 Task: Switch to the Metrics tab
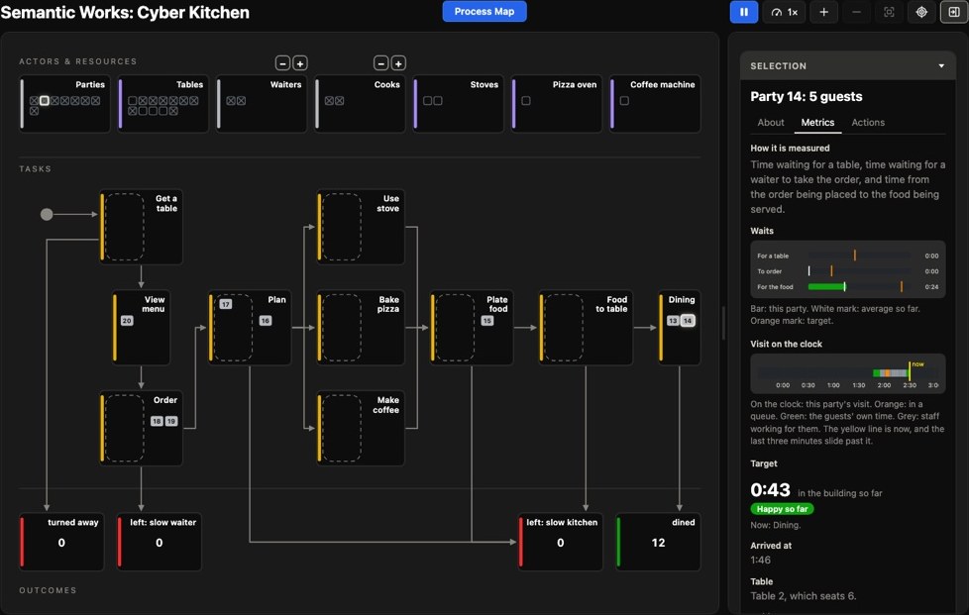pos(817,122)
